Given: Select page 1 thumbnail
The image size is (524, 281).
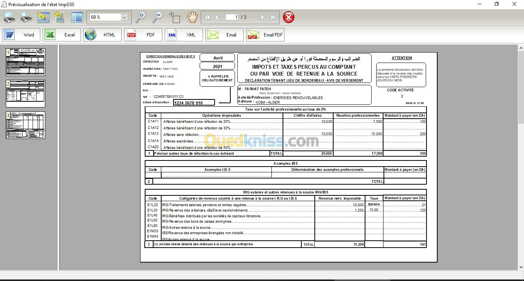Looking at the screenshot, I should pos(25,62).
